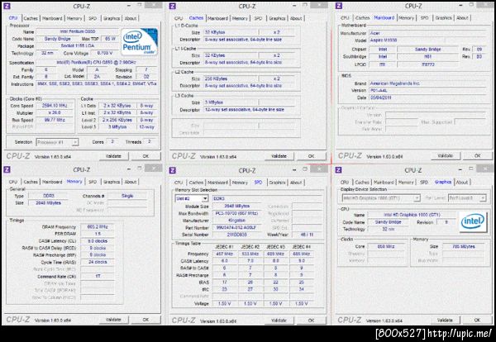
Task: Open the SPD tab in the Processor info window
Action: coord(93,18)
